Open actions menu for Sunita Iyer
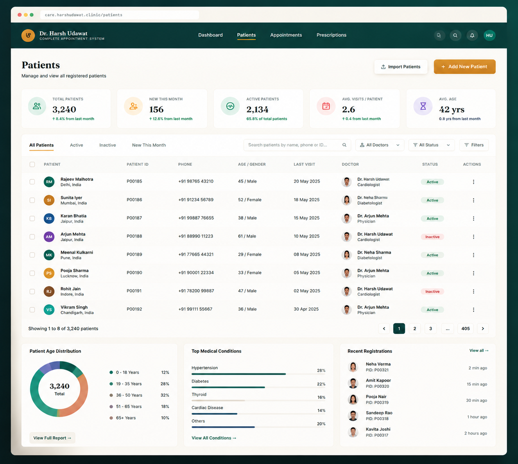The image size is (518, 464). pos(473,200)
